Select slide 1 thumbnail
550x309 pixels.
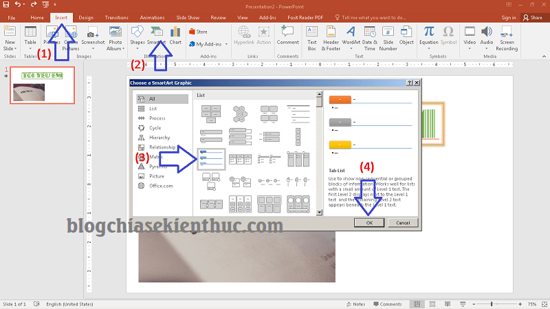(42, 85)
